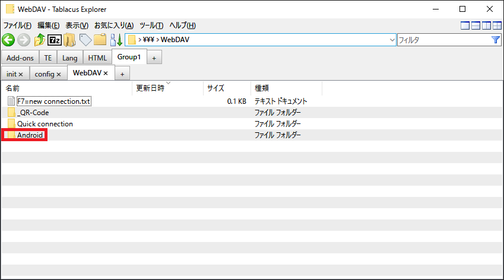Sort by サイズ column header
The height and width of the screenshot is (280, 504).
click(227, 88)
